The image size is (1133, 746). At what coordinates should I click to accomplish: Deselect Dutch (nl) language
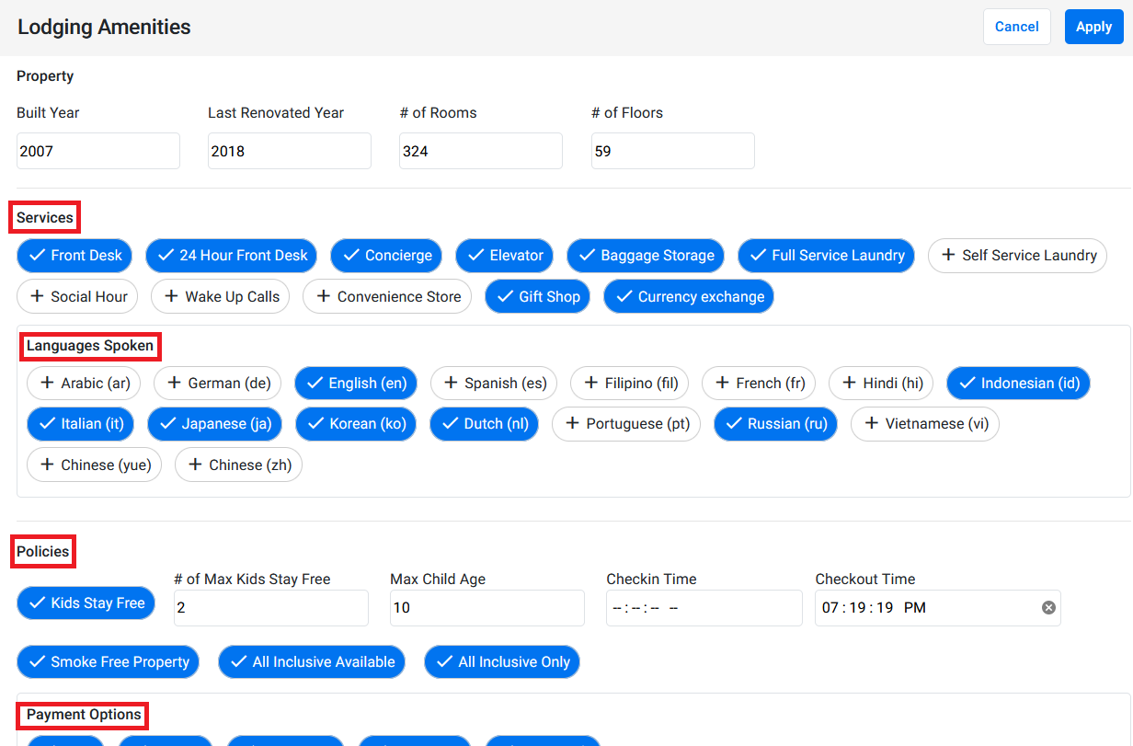click(x=484, y=424)
